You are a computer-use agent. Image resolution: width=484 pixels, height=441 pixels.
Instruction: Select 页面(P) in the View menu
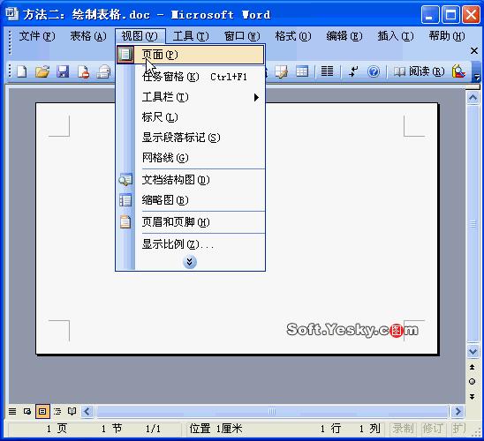point(191,55)
